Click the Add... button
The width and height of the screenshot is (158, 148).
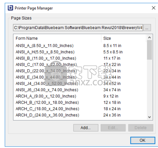click(x=86, y=128)
